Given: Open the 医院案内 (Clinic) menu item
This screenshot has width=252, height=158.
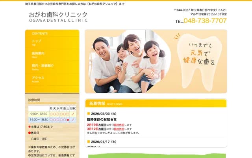Looking at the screenshot, I should (52, 55).
